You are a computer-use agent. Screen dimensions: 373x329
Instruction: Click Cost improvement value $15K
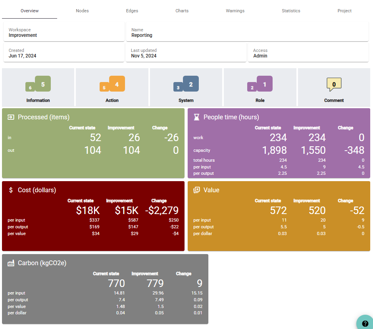[127, 210]
